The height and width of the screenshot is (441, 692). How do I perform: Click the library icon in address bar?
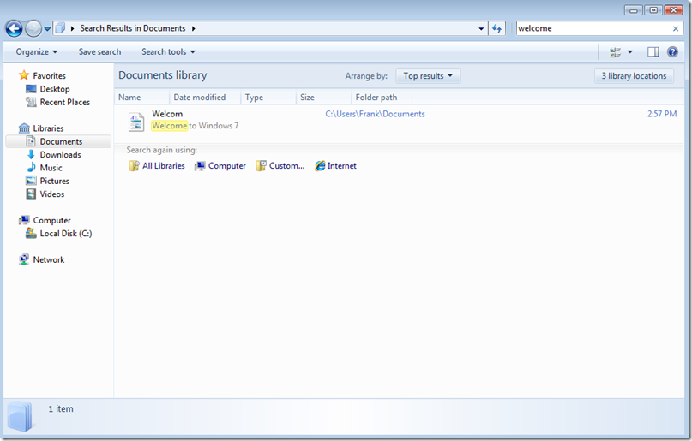coord(61,28)
